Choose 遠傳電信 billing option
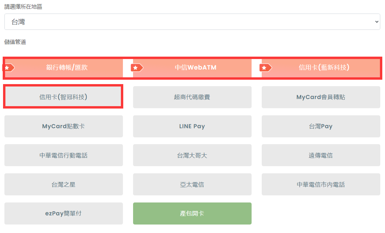385x233 pixels. (x=321, y=155)
